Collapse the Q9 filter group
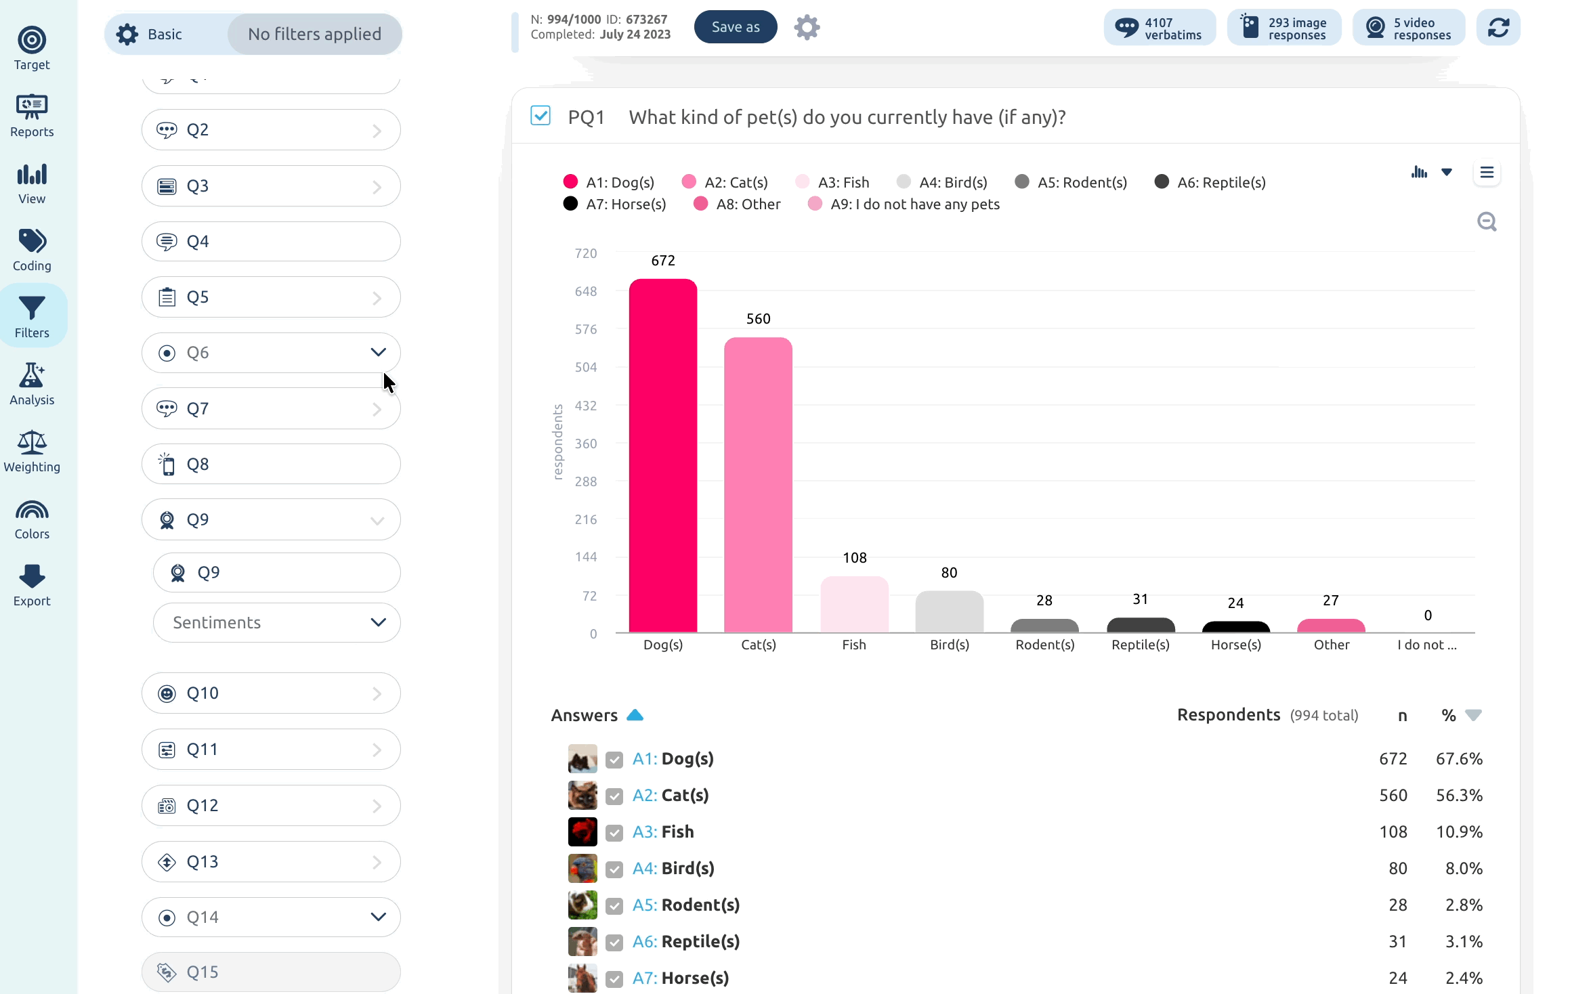The image size is (1570, 994). point(377,520)
